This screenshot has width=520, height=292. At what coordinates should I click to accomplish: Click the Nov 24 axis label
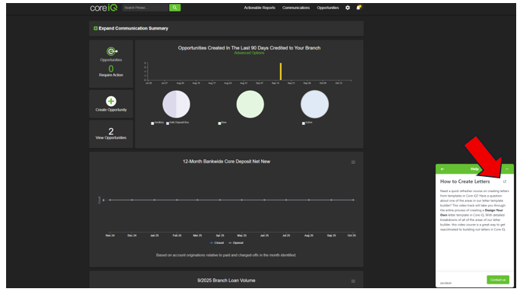coord(110,235)
